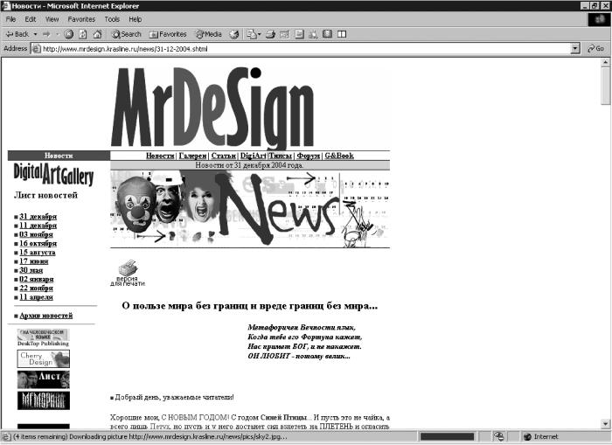Open the Media pane
The height and width of the screenshot is (445, 612).
pyautogui.click(x=208, y=34)
